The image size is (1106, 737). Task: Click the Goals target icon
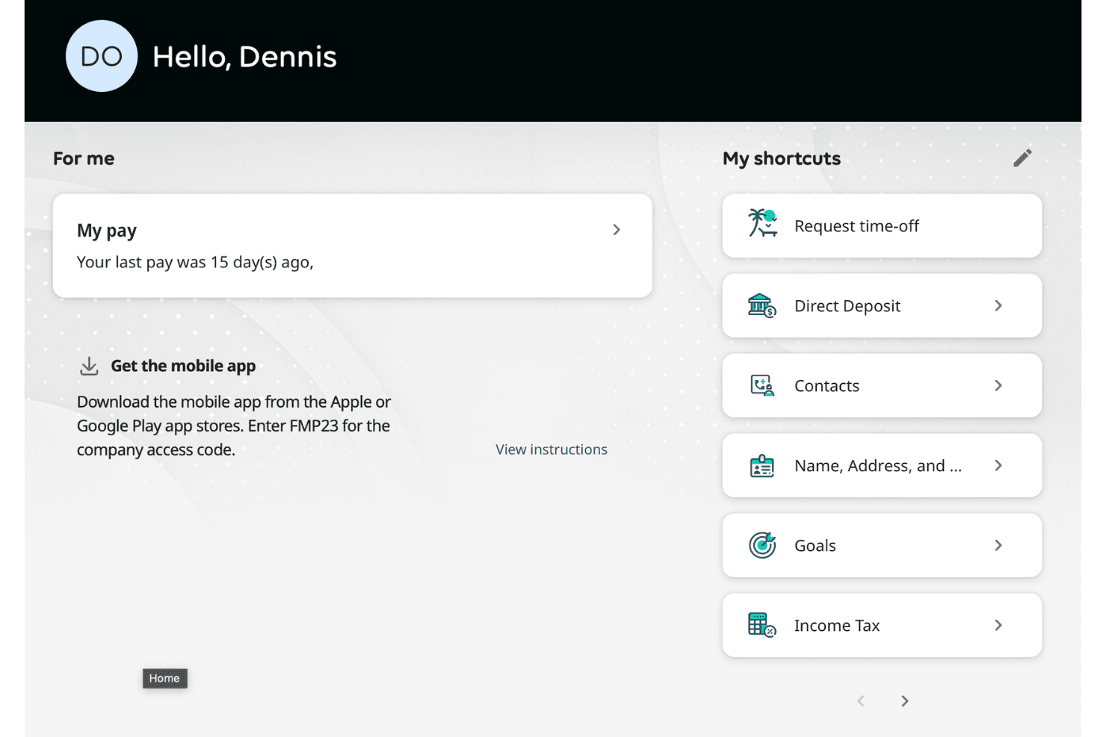point(762,545)
